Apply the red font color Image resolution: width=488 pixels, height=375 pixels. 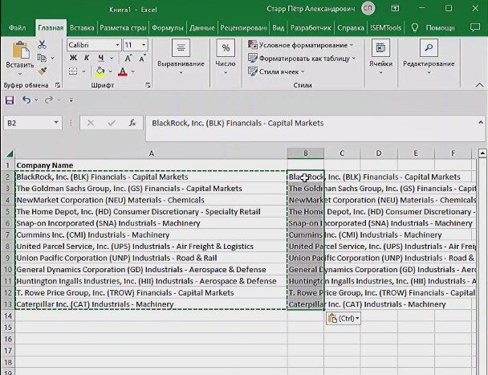123,72
